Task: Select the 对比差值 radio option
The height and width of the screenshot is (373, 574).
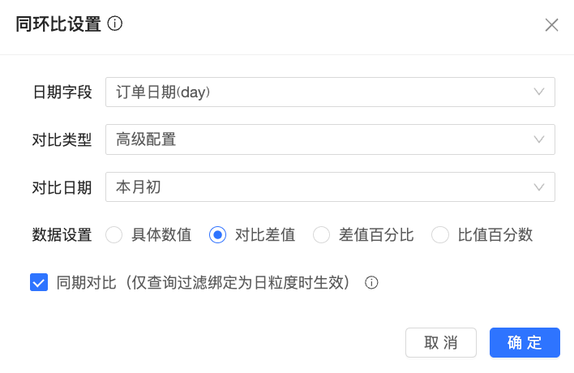Action: pyautogui.click(x=217, y=235)
